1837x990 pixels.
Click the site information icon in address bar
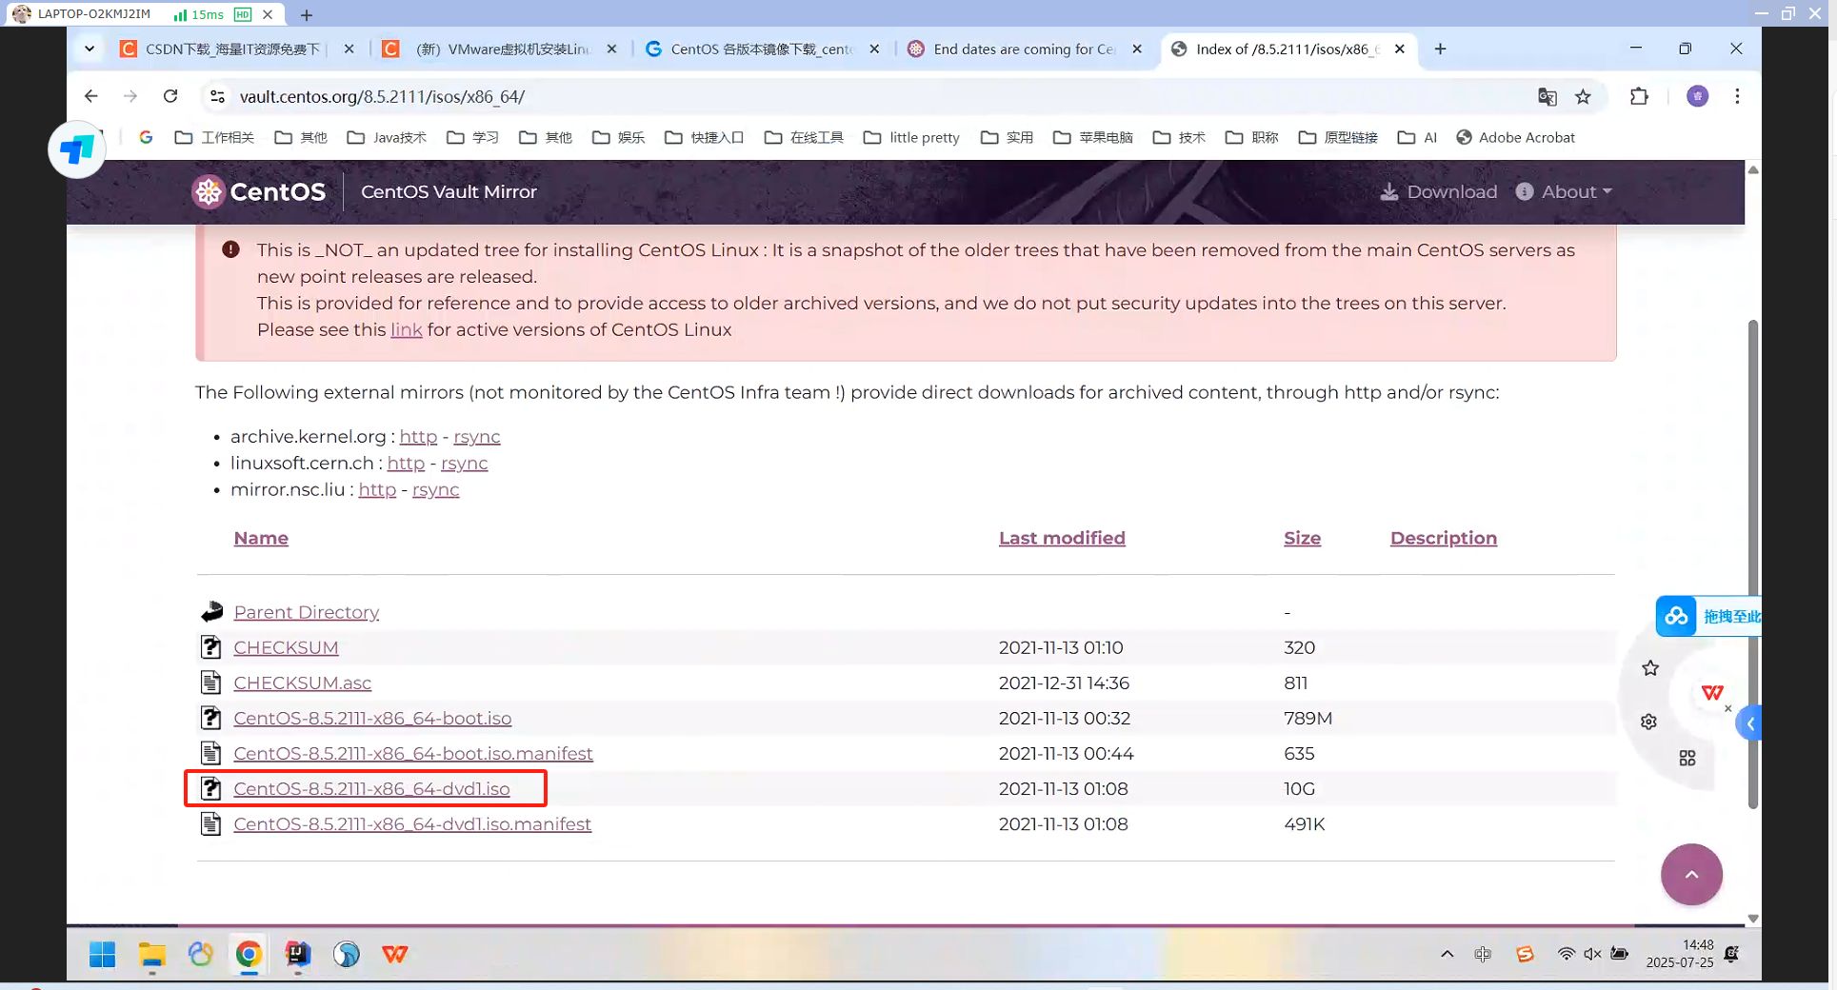(x=217, y=96)
